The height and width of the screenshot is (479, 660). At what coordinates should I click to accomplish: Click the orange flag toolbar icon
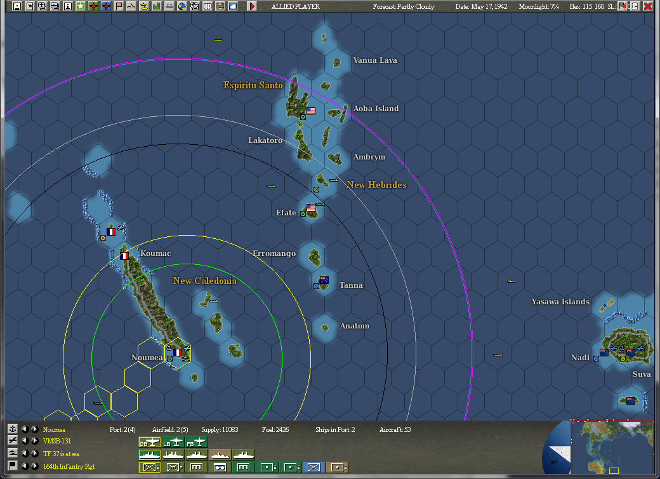pos(119,6)
